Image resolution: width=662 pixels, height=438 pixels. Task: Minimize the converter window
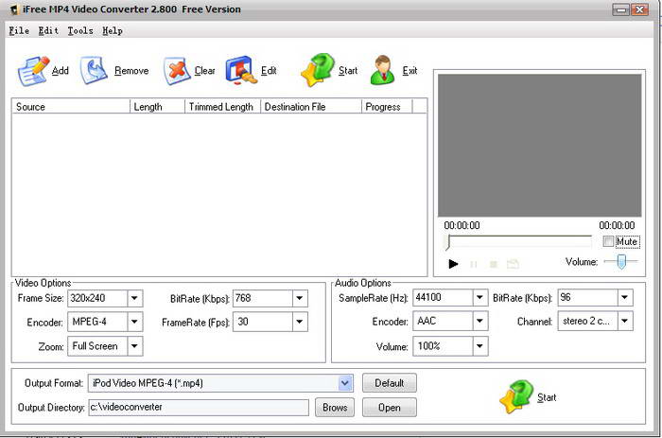(620, 9)
